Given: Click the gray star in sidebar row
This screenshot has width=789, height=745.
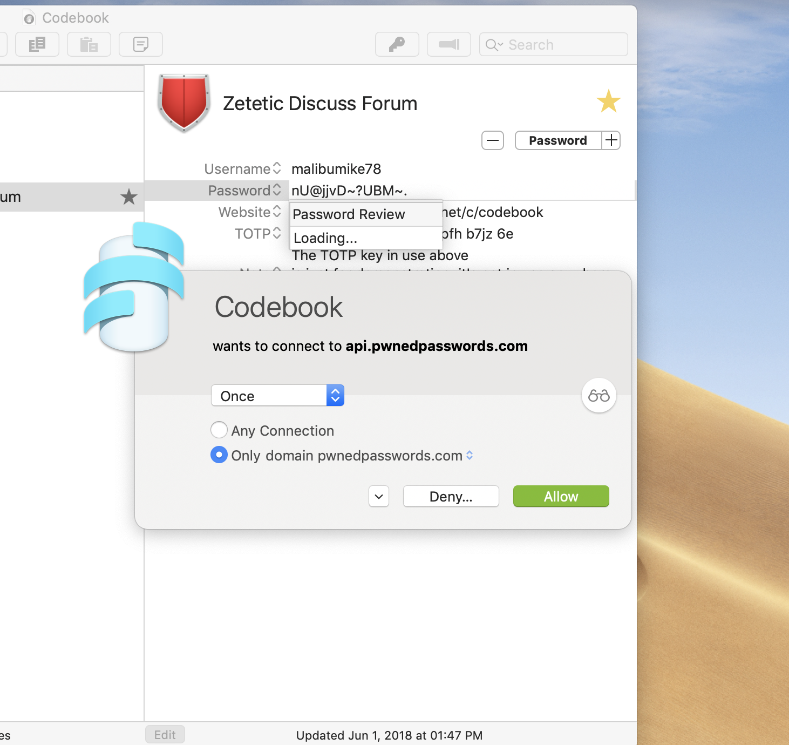Looking at the screenshot, I should click(x=128, y=197).
